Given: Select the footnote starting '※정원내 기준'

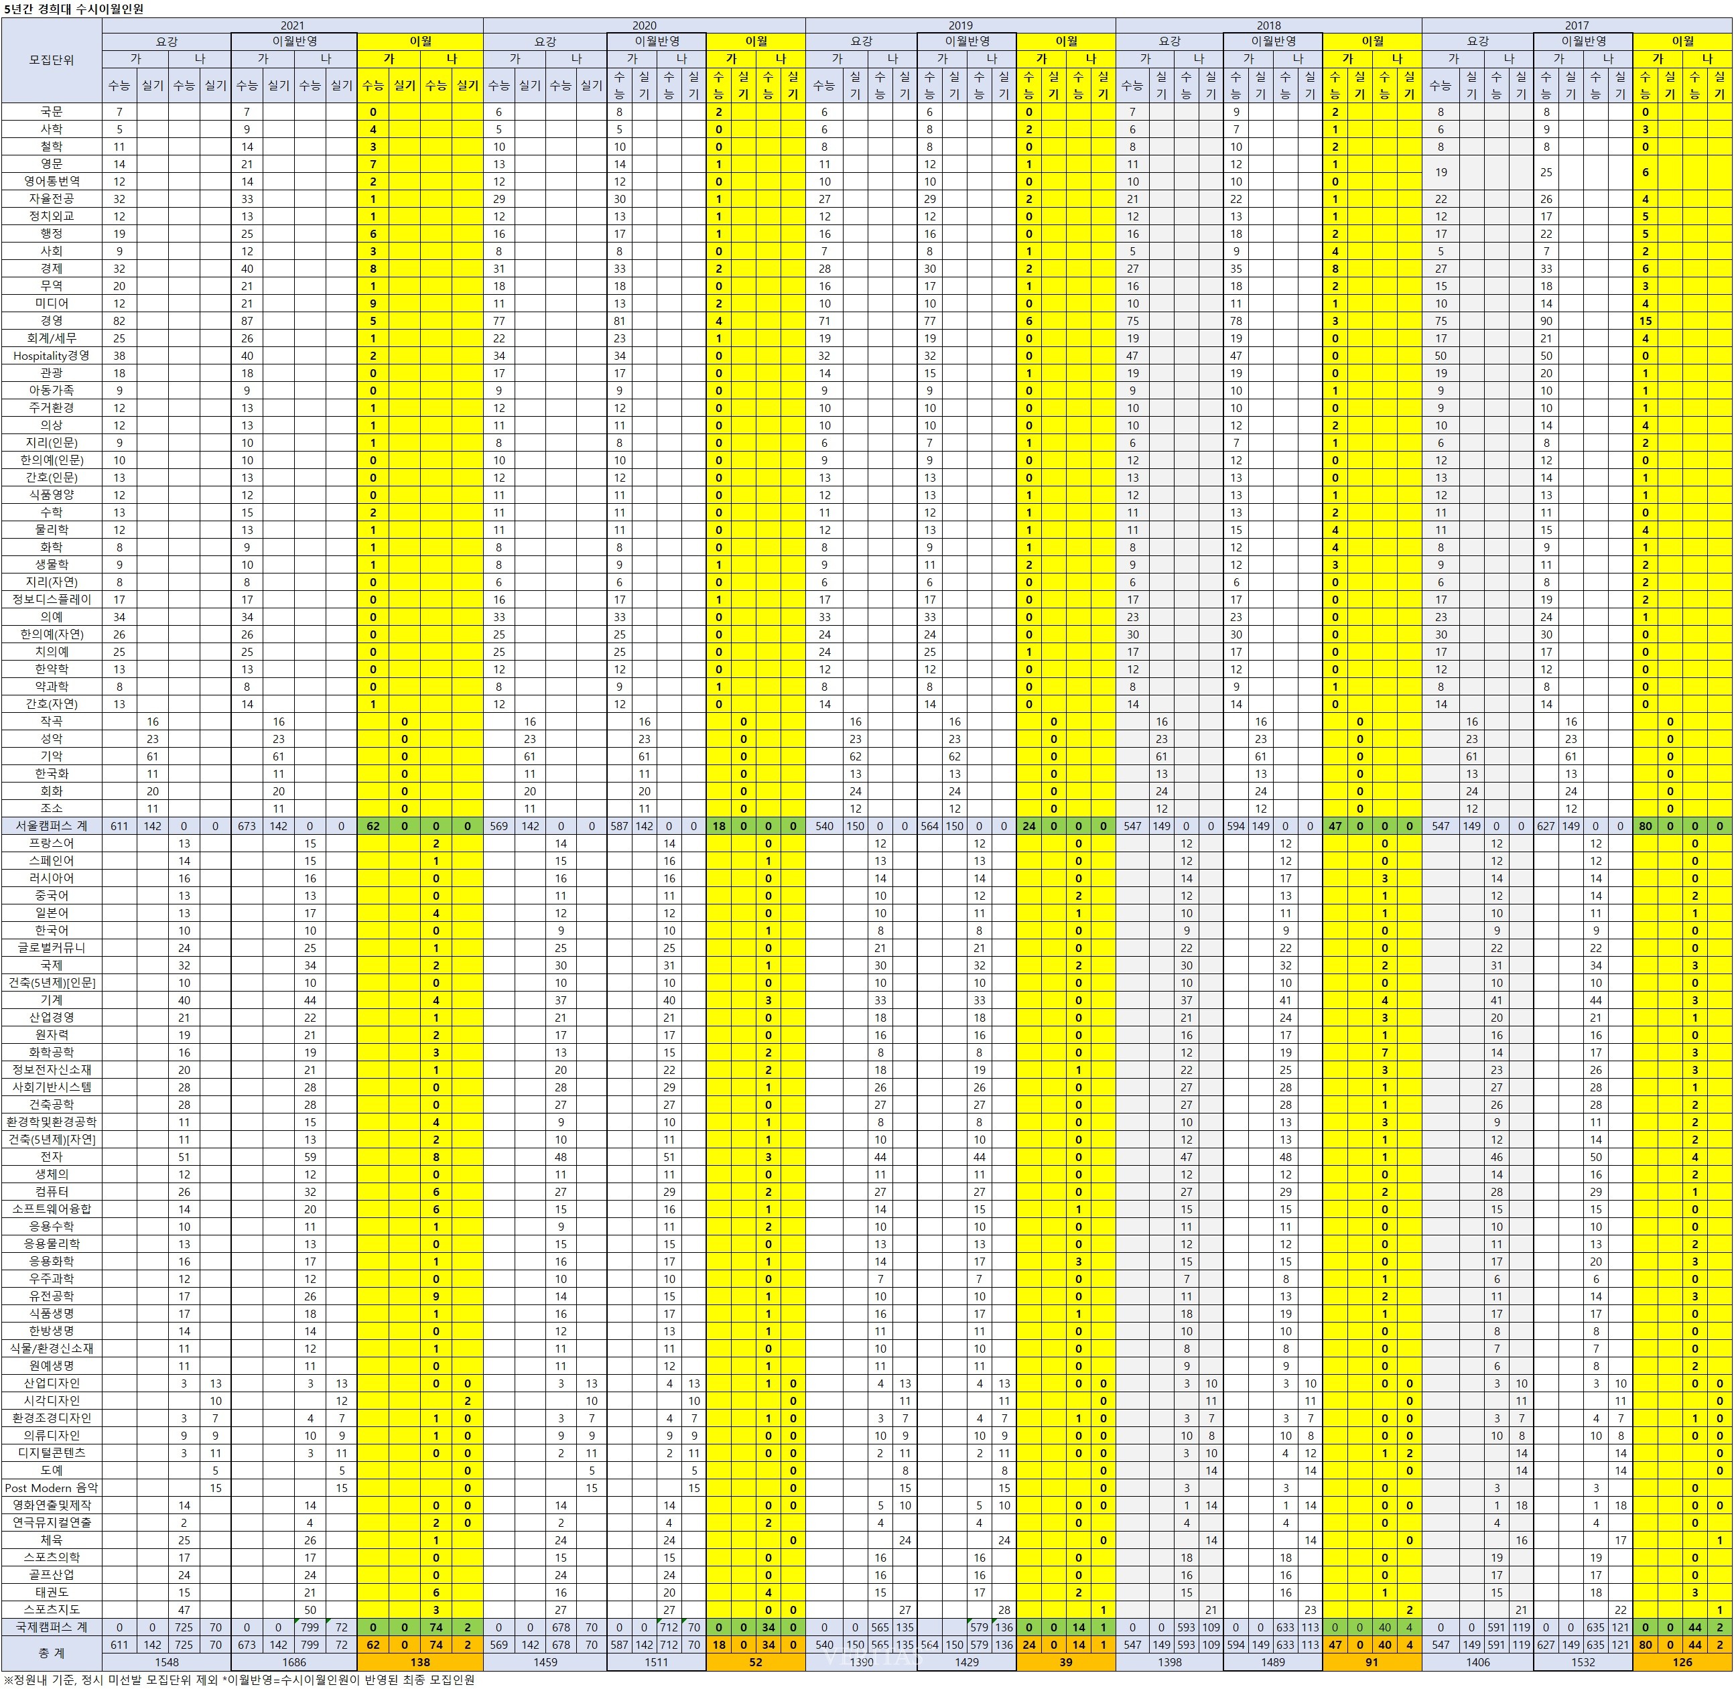Looking at the screenshot, I should (239, 1679).
